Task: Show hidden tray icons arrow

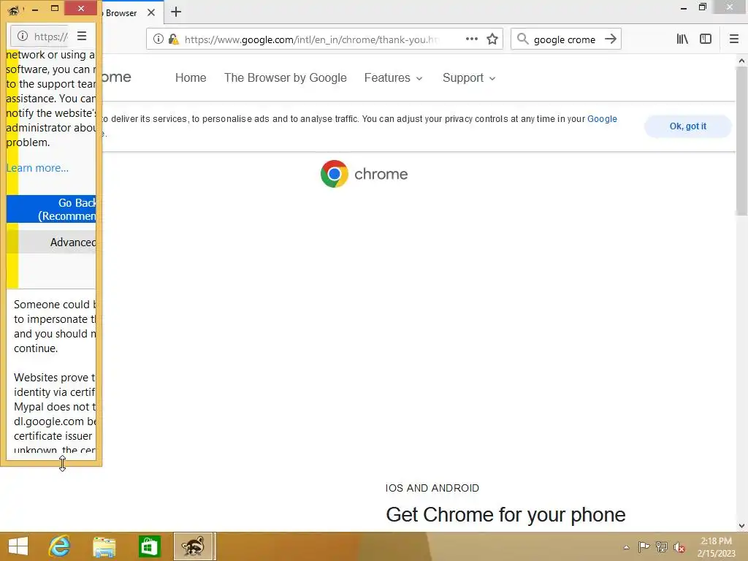Action: tap(626, 547)
